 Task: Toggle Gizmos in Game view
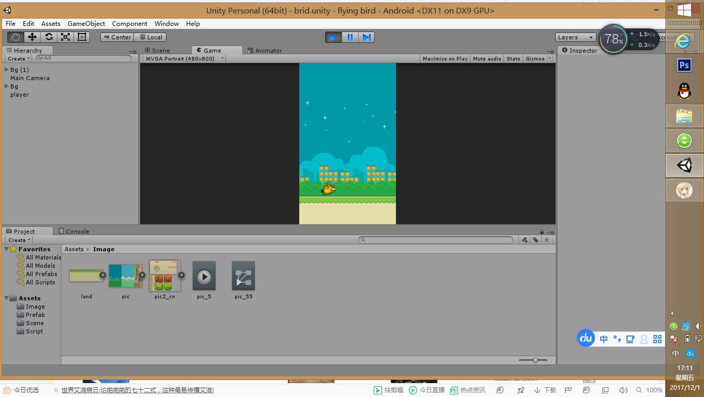pos(535,59)
